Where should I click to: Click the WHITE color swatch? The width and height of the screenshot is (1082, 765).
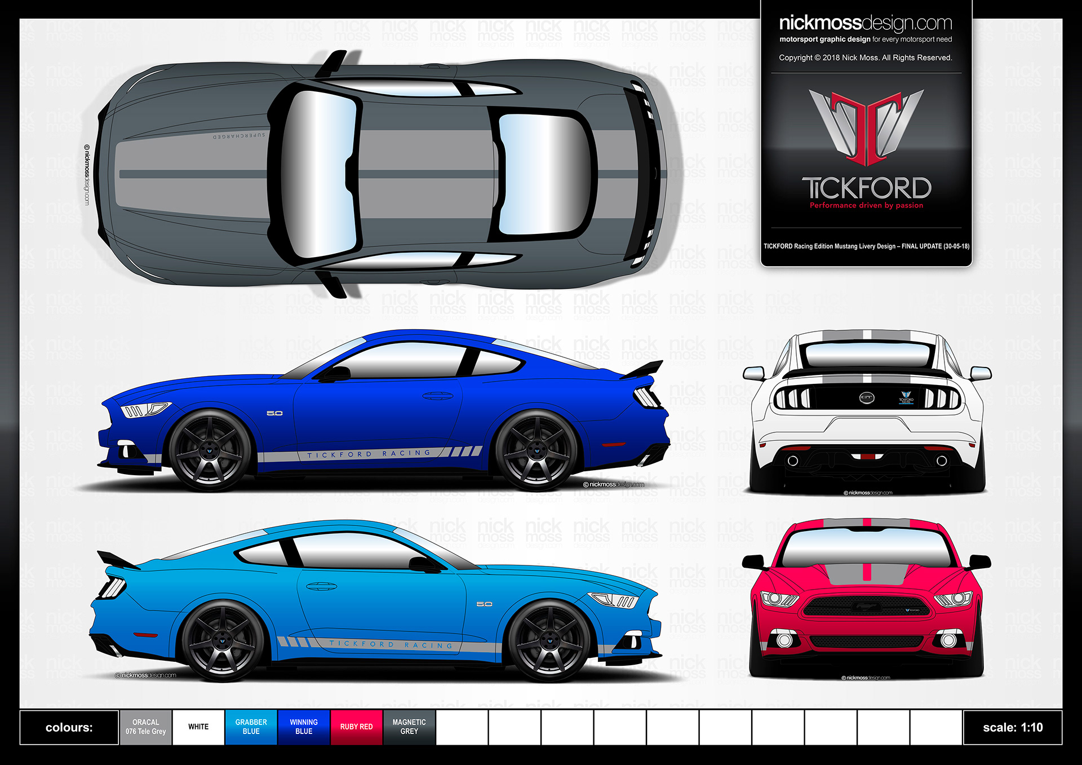coord(198,727)
